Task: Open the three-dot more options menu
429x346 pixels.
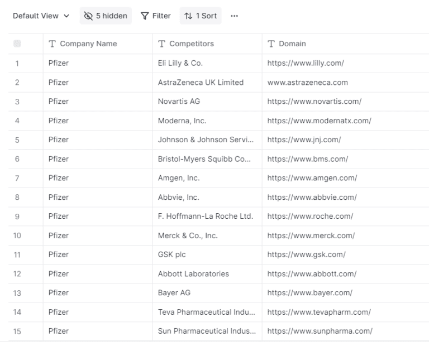Action: coord(233,16)
